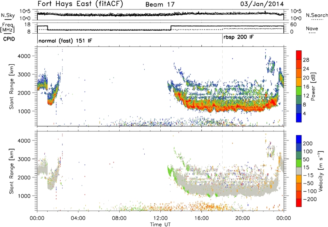Click the red top of the power colorbar
The image size is (328, 227).
(x=299, y=55)
